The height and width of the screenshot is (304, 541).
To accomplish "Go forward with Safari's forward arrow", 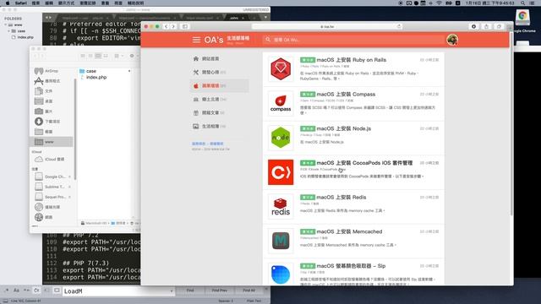I will (x=173, y=26).
